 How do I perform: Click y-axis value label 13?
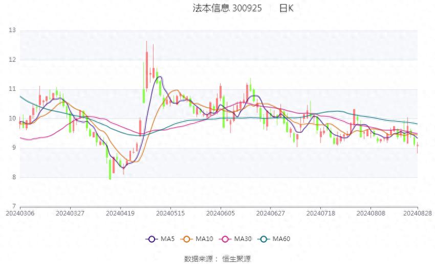(x=12, y=30)
